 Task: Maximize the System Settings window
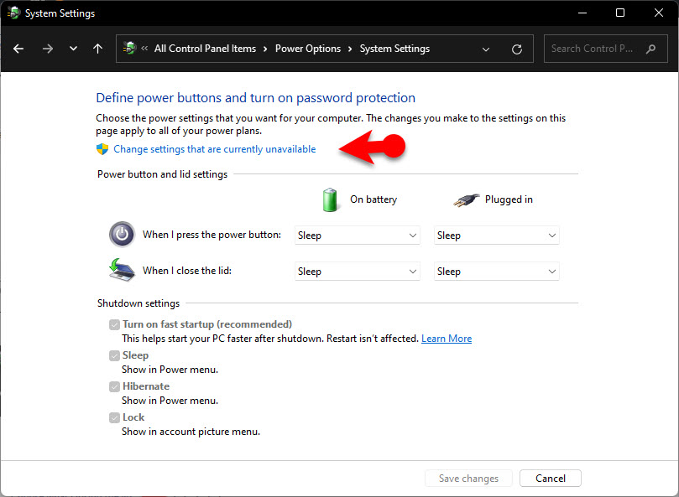(620, 13)
